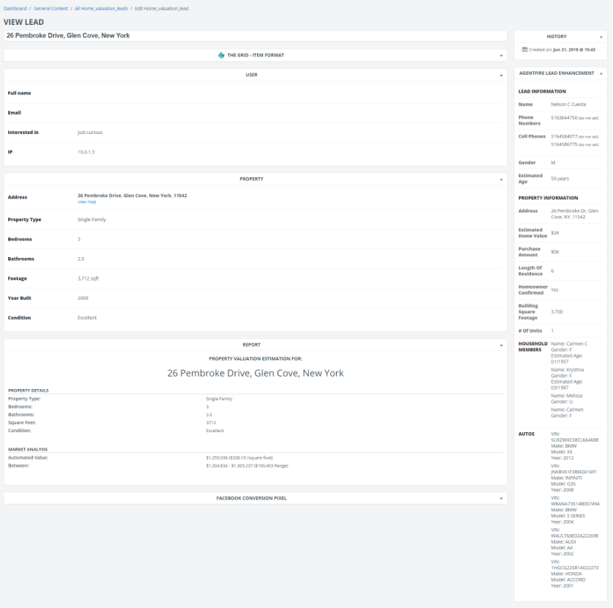Open the 'view map' link under address
Image resolution: width=613 pixels, height=608 pixels.
point(86,202)
